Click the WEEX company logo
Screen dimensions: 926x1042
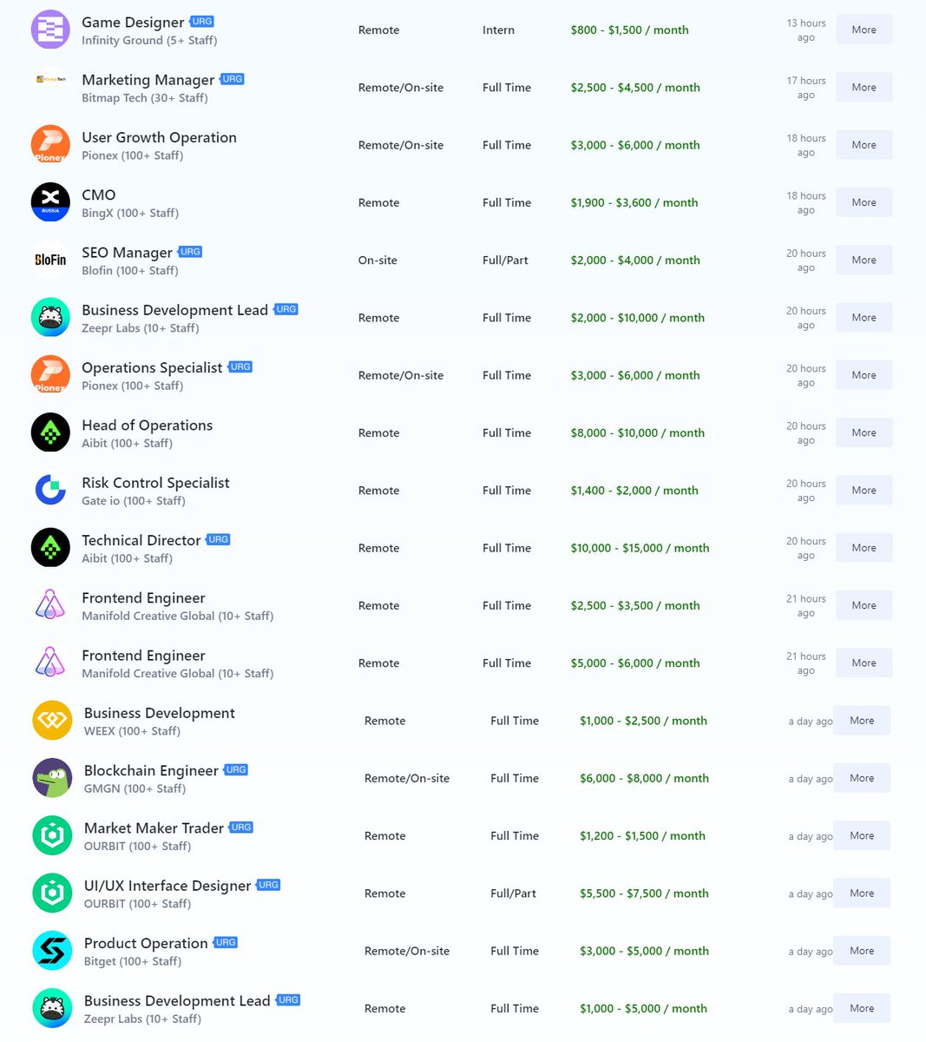[52, 721]
